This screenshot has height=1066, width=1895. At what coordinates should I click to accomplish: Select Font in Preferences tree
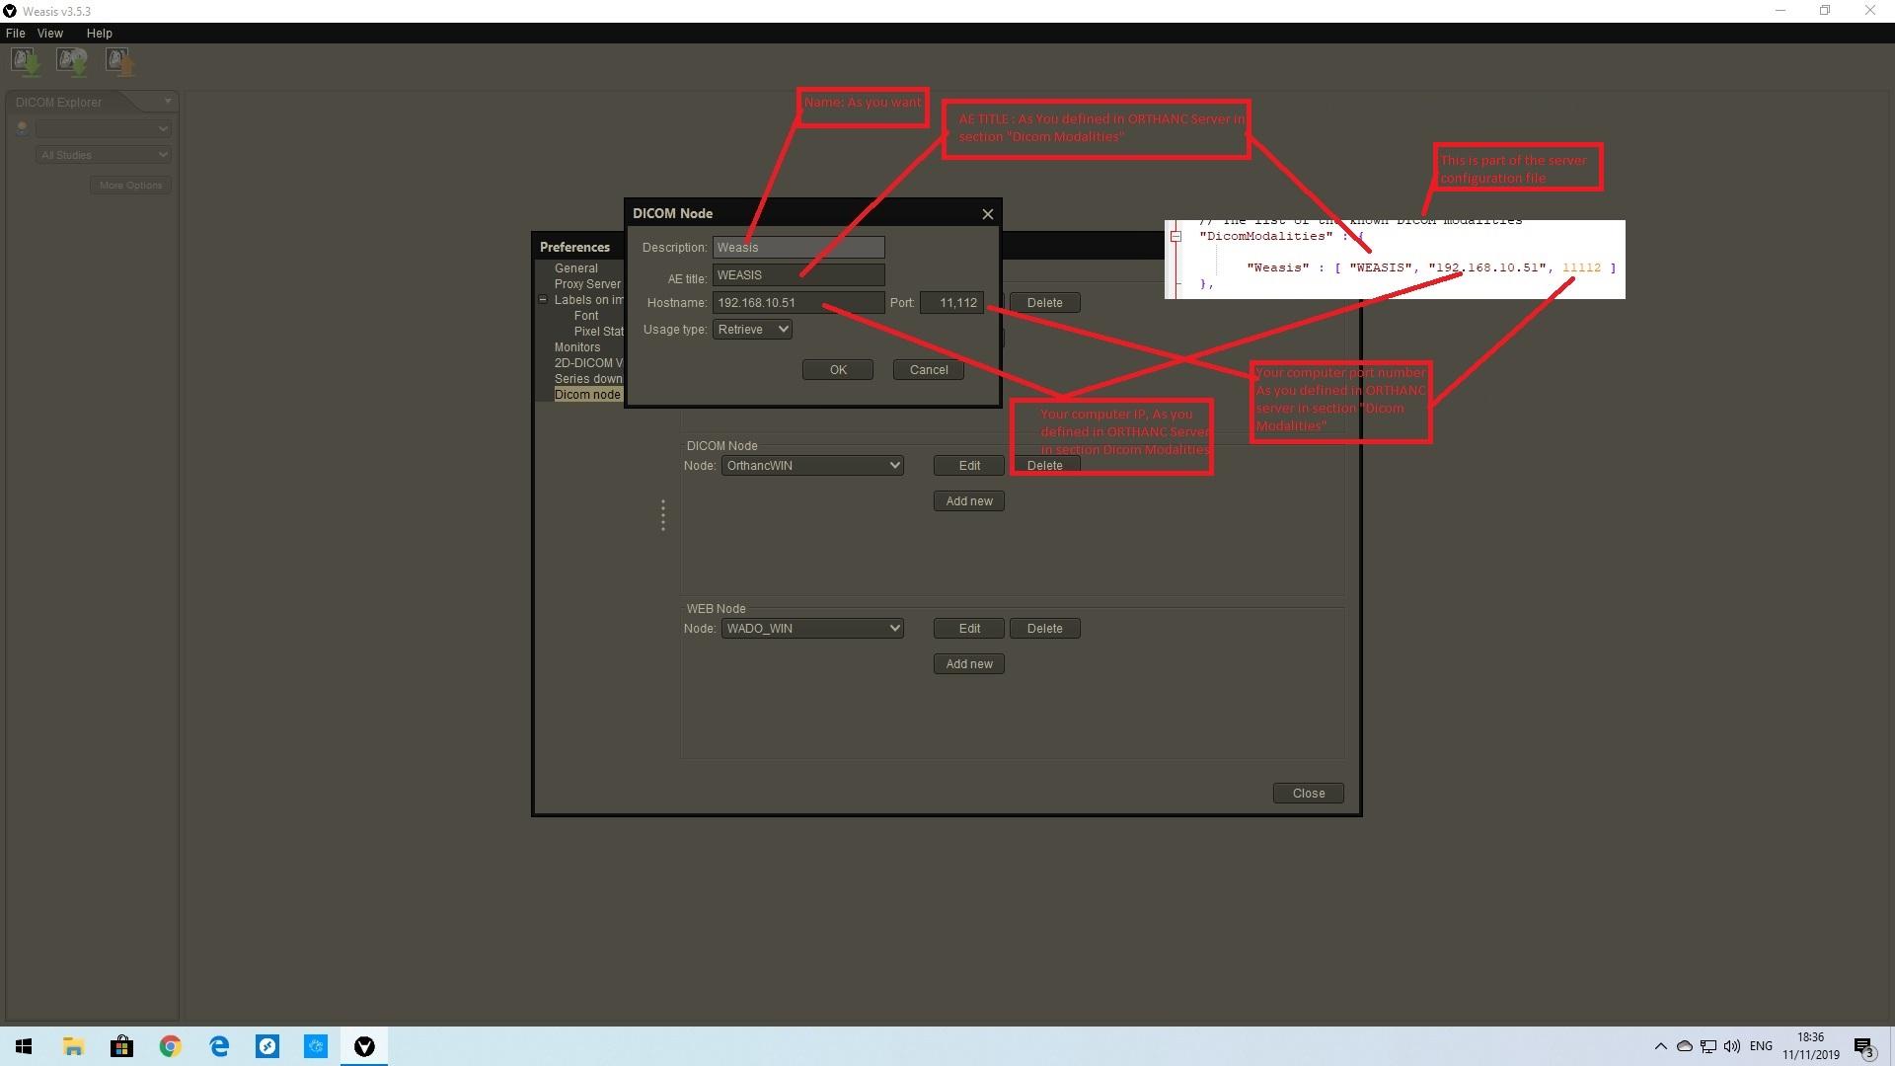click(x=586, y=316)
